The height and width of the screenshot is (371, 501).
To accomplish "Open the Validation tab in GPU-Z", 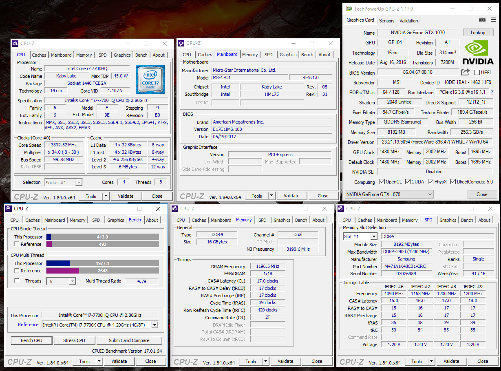I will pos(409,21).
